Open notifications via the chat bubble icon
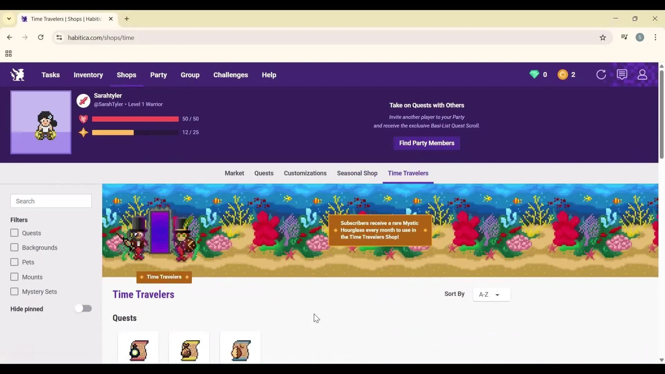Screen dimensions: 665x374 pyautogui.click(x=622, y=74)
